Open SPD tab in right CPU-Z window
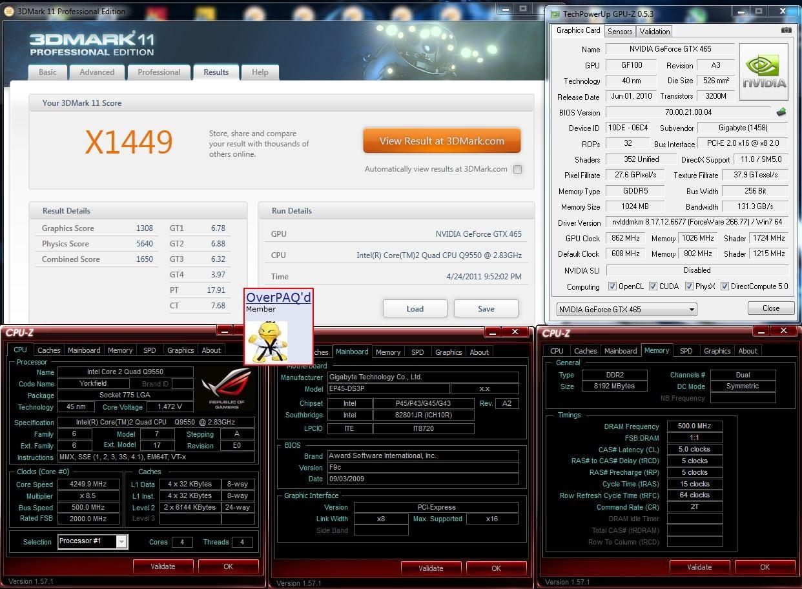The width and height of the screenshot is (802, 589). [686, 351]
